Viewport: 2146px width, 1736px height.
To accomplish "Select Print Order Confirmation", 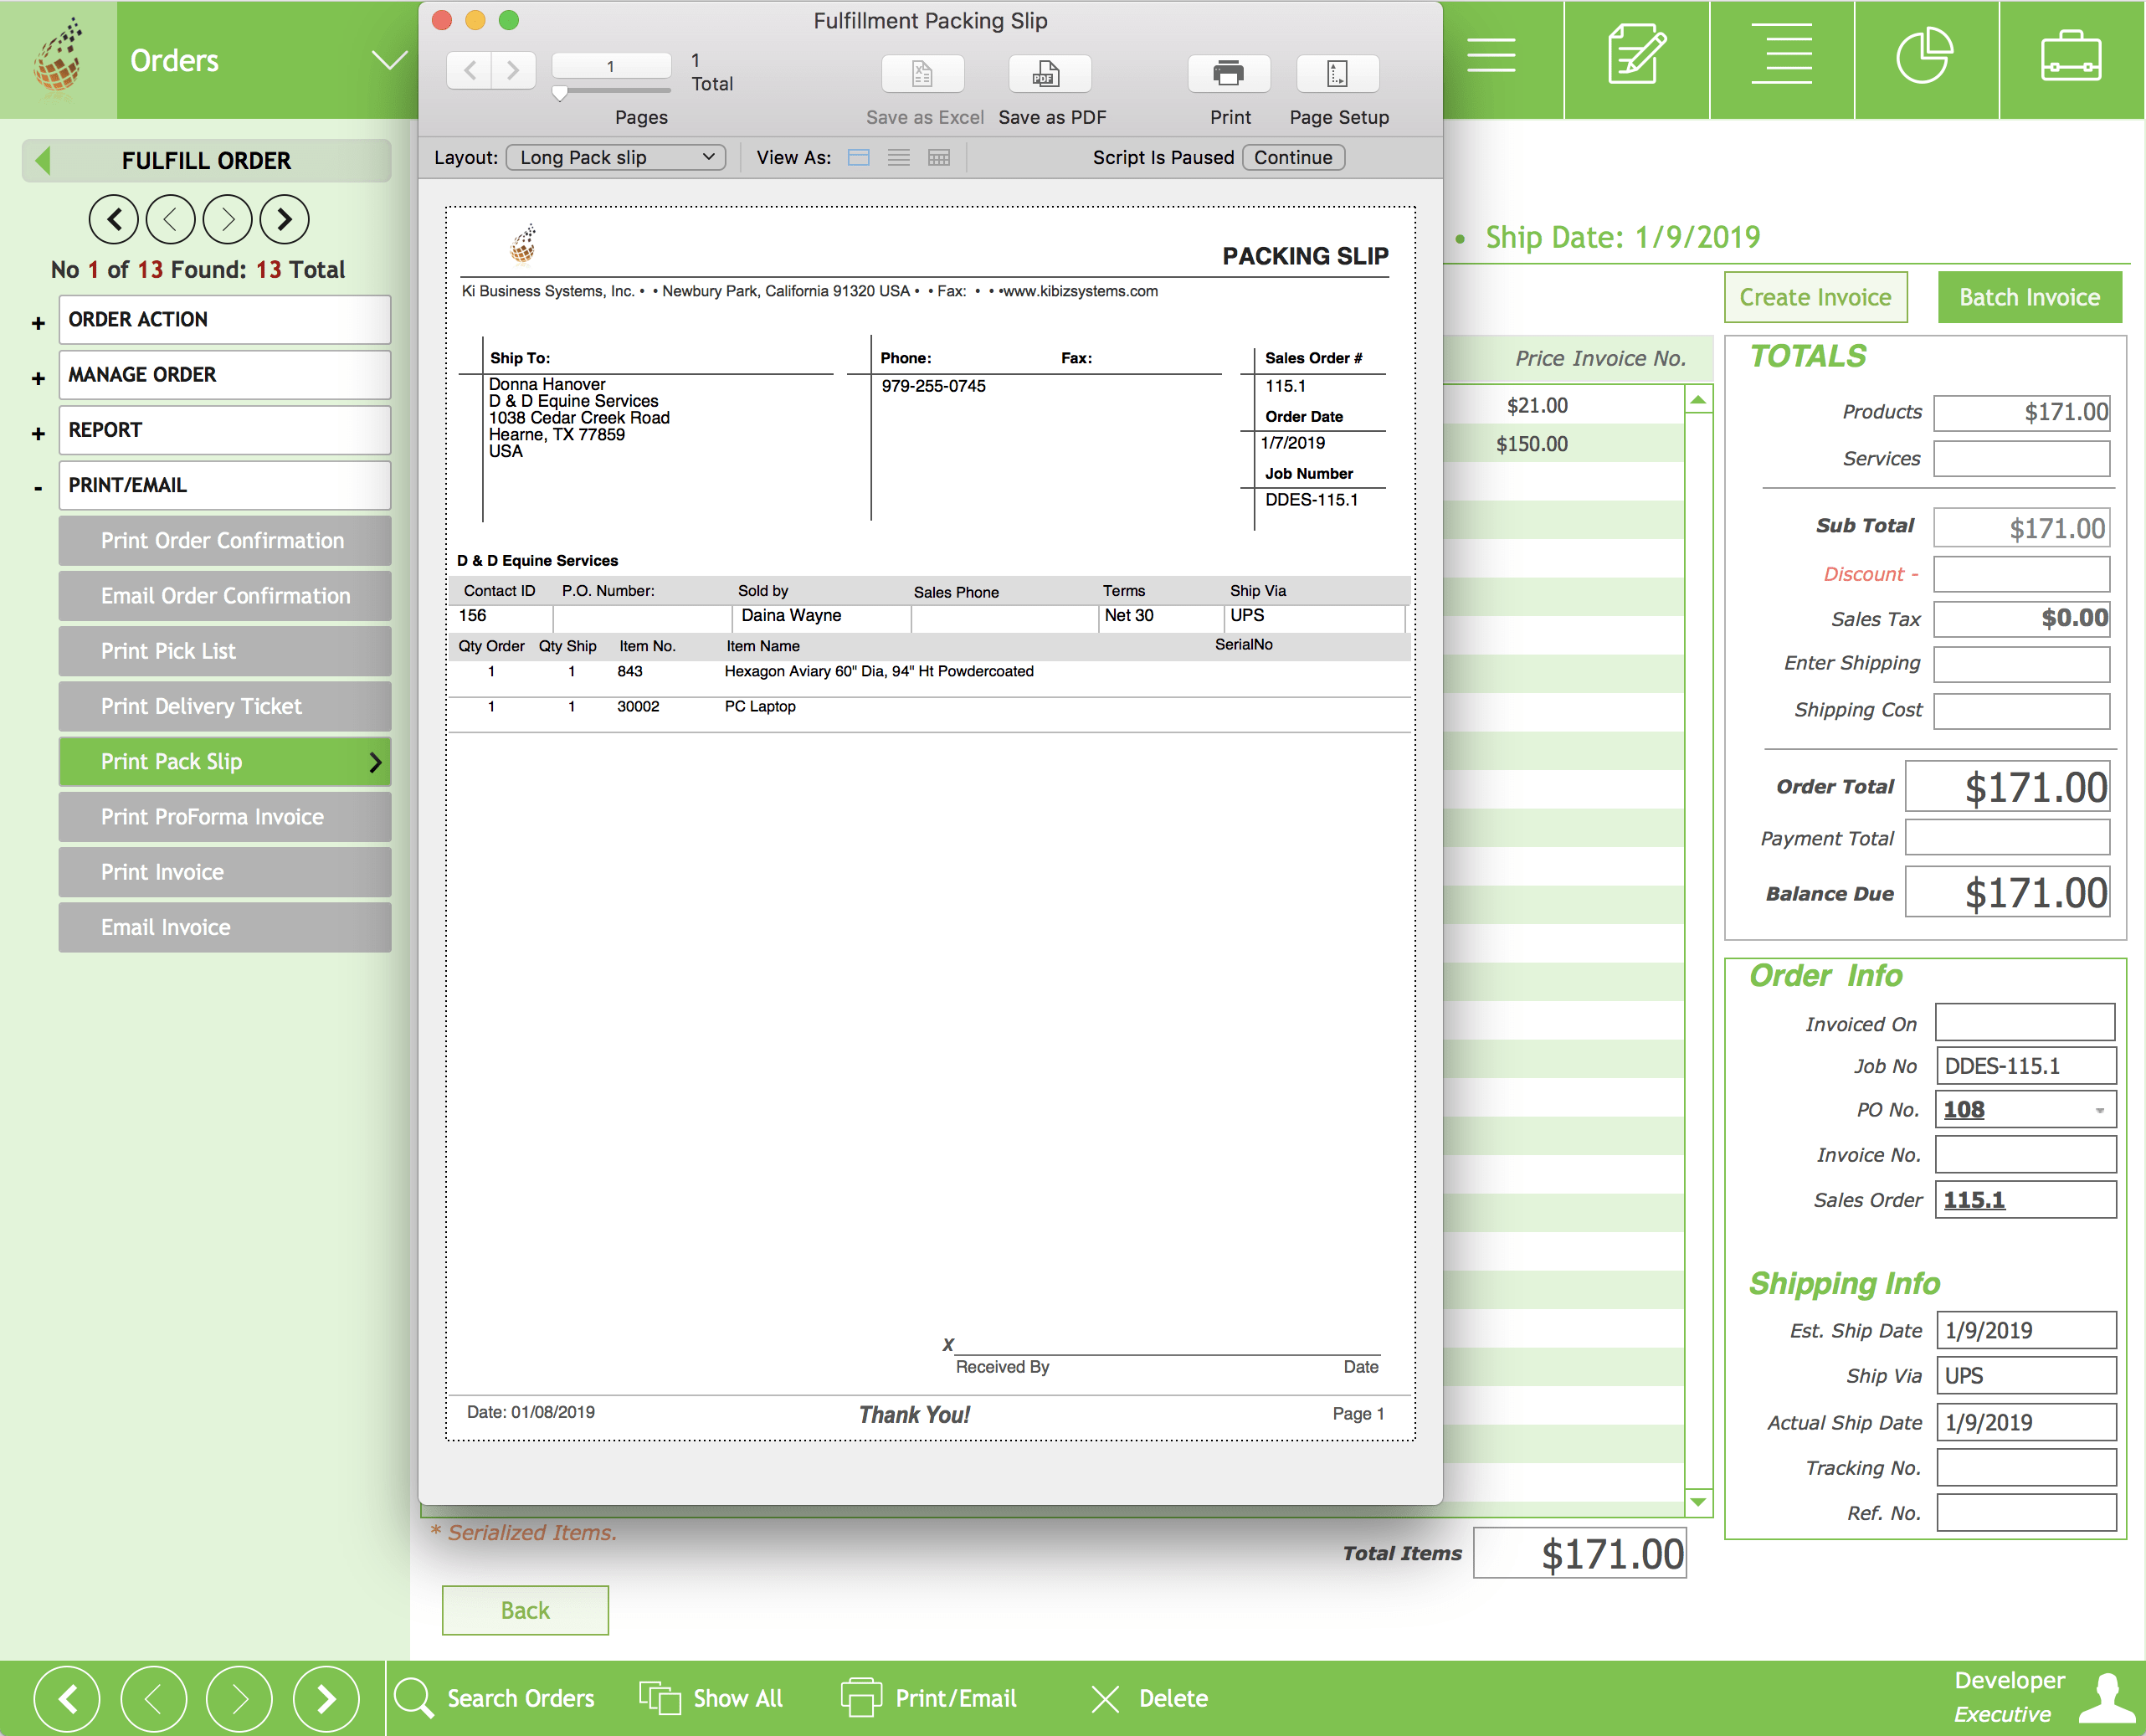I will click(x=224, y=541).
